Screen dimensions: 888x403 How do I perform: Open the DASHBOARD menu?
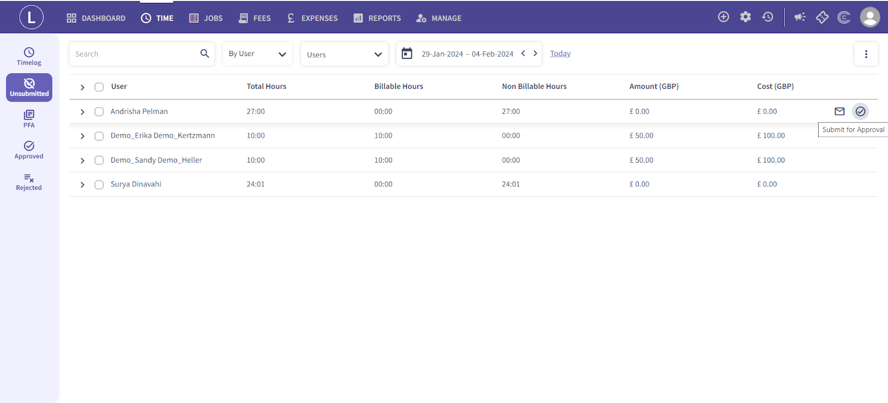96,18
